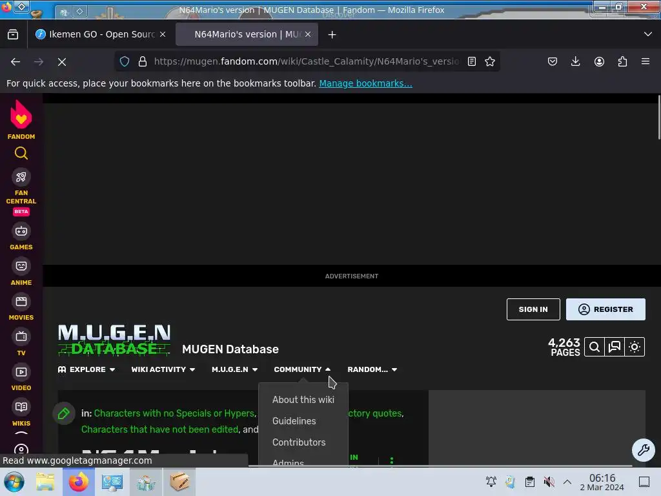Toggle the light/dark theme sun icon
Viewport: 661px width, 496px height.
pos(635,347)
